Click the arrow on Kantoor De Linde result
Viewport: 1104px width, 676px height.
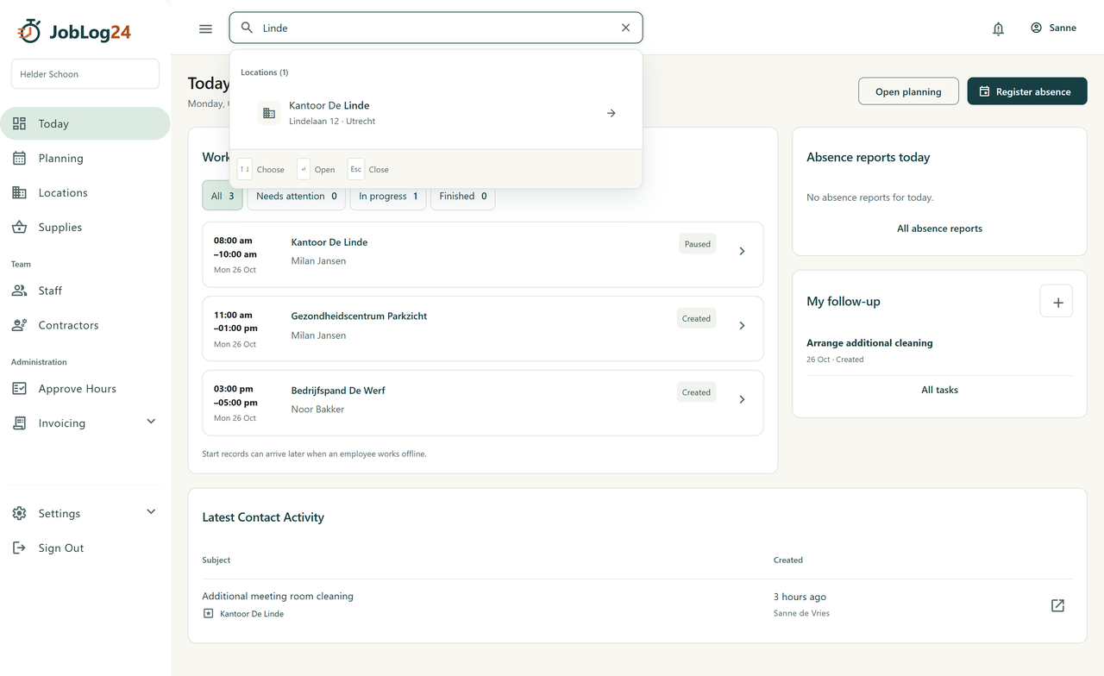click(x=611, y=113)
